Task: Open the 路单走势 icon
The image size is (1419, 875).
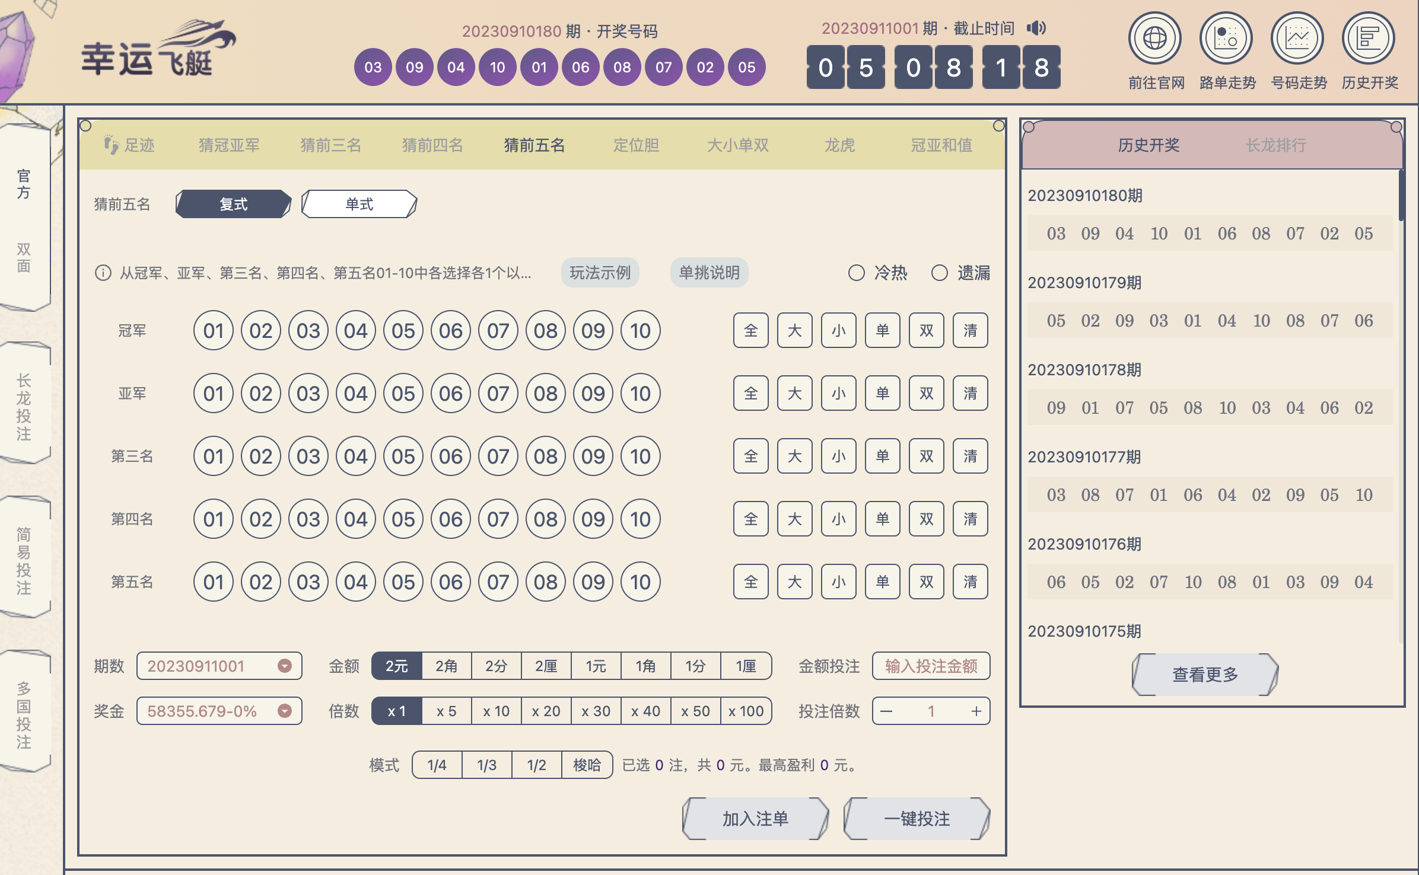Action: point(1226,39)
